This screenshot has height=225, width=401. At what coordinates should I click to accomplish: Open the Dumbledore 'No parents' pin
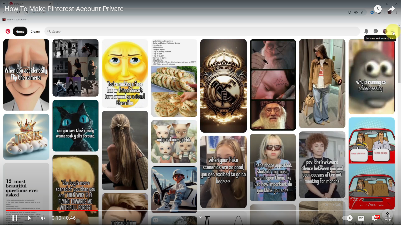(x=273, y=85)
